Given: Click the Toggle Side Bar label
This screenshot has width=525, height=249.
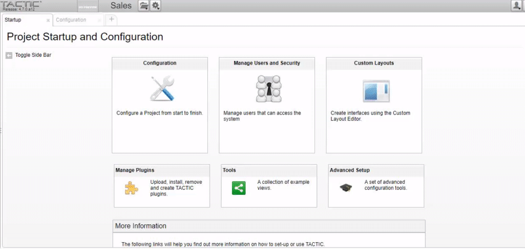Looking at the screenshot, I should click(x=33, y=55).
